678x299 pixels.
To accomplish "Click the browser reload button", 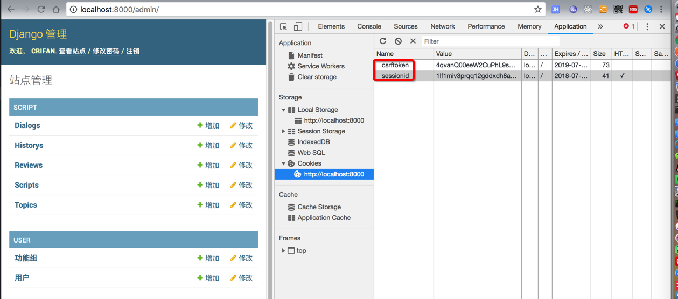I will coord(41,9).
